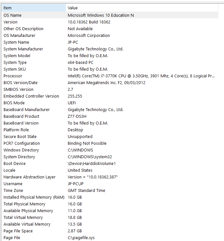The height and width of the screenshot is (241, 224).
Task: Select the Secure Boot State row
Action: pos(20,137)
